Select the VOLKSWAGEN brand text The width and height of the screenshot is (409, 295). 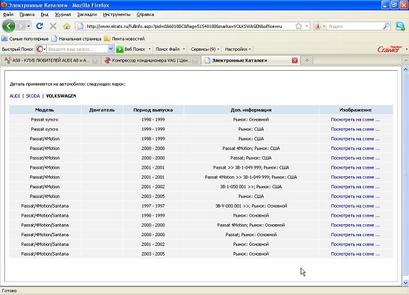(61, 96)
